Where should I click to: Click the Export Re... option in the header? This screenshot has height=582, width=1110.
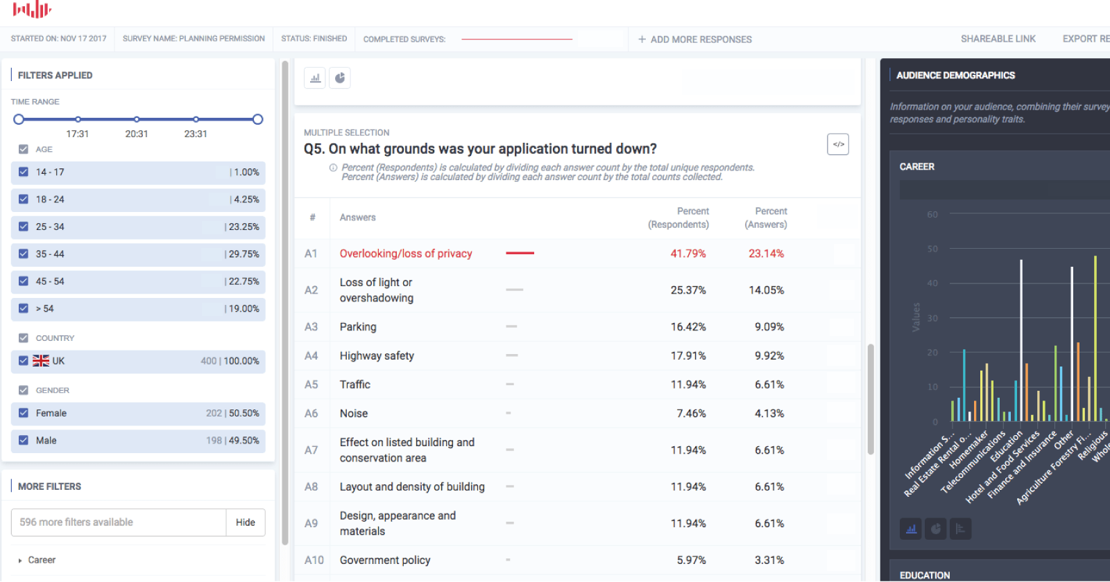click(x=1087, y=39)
